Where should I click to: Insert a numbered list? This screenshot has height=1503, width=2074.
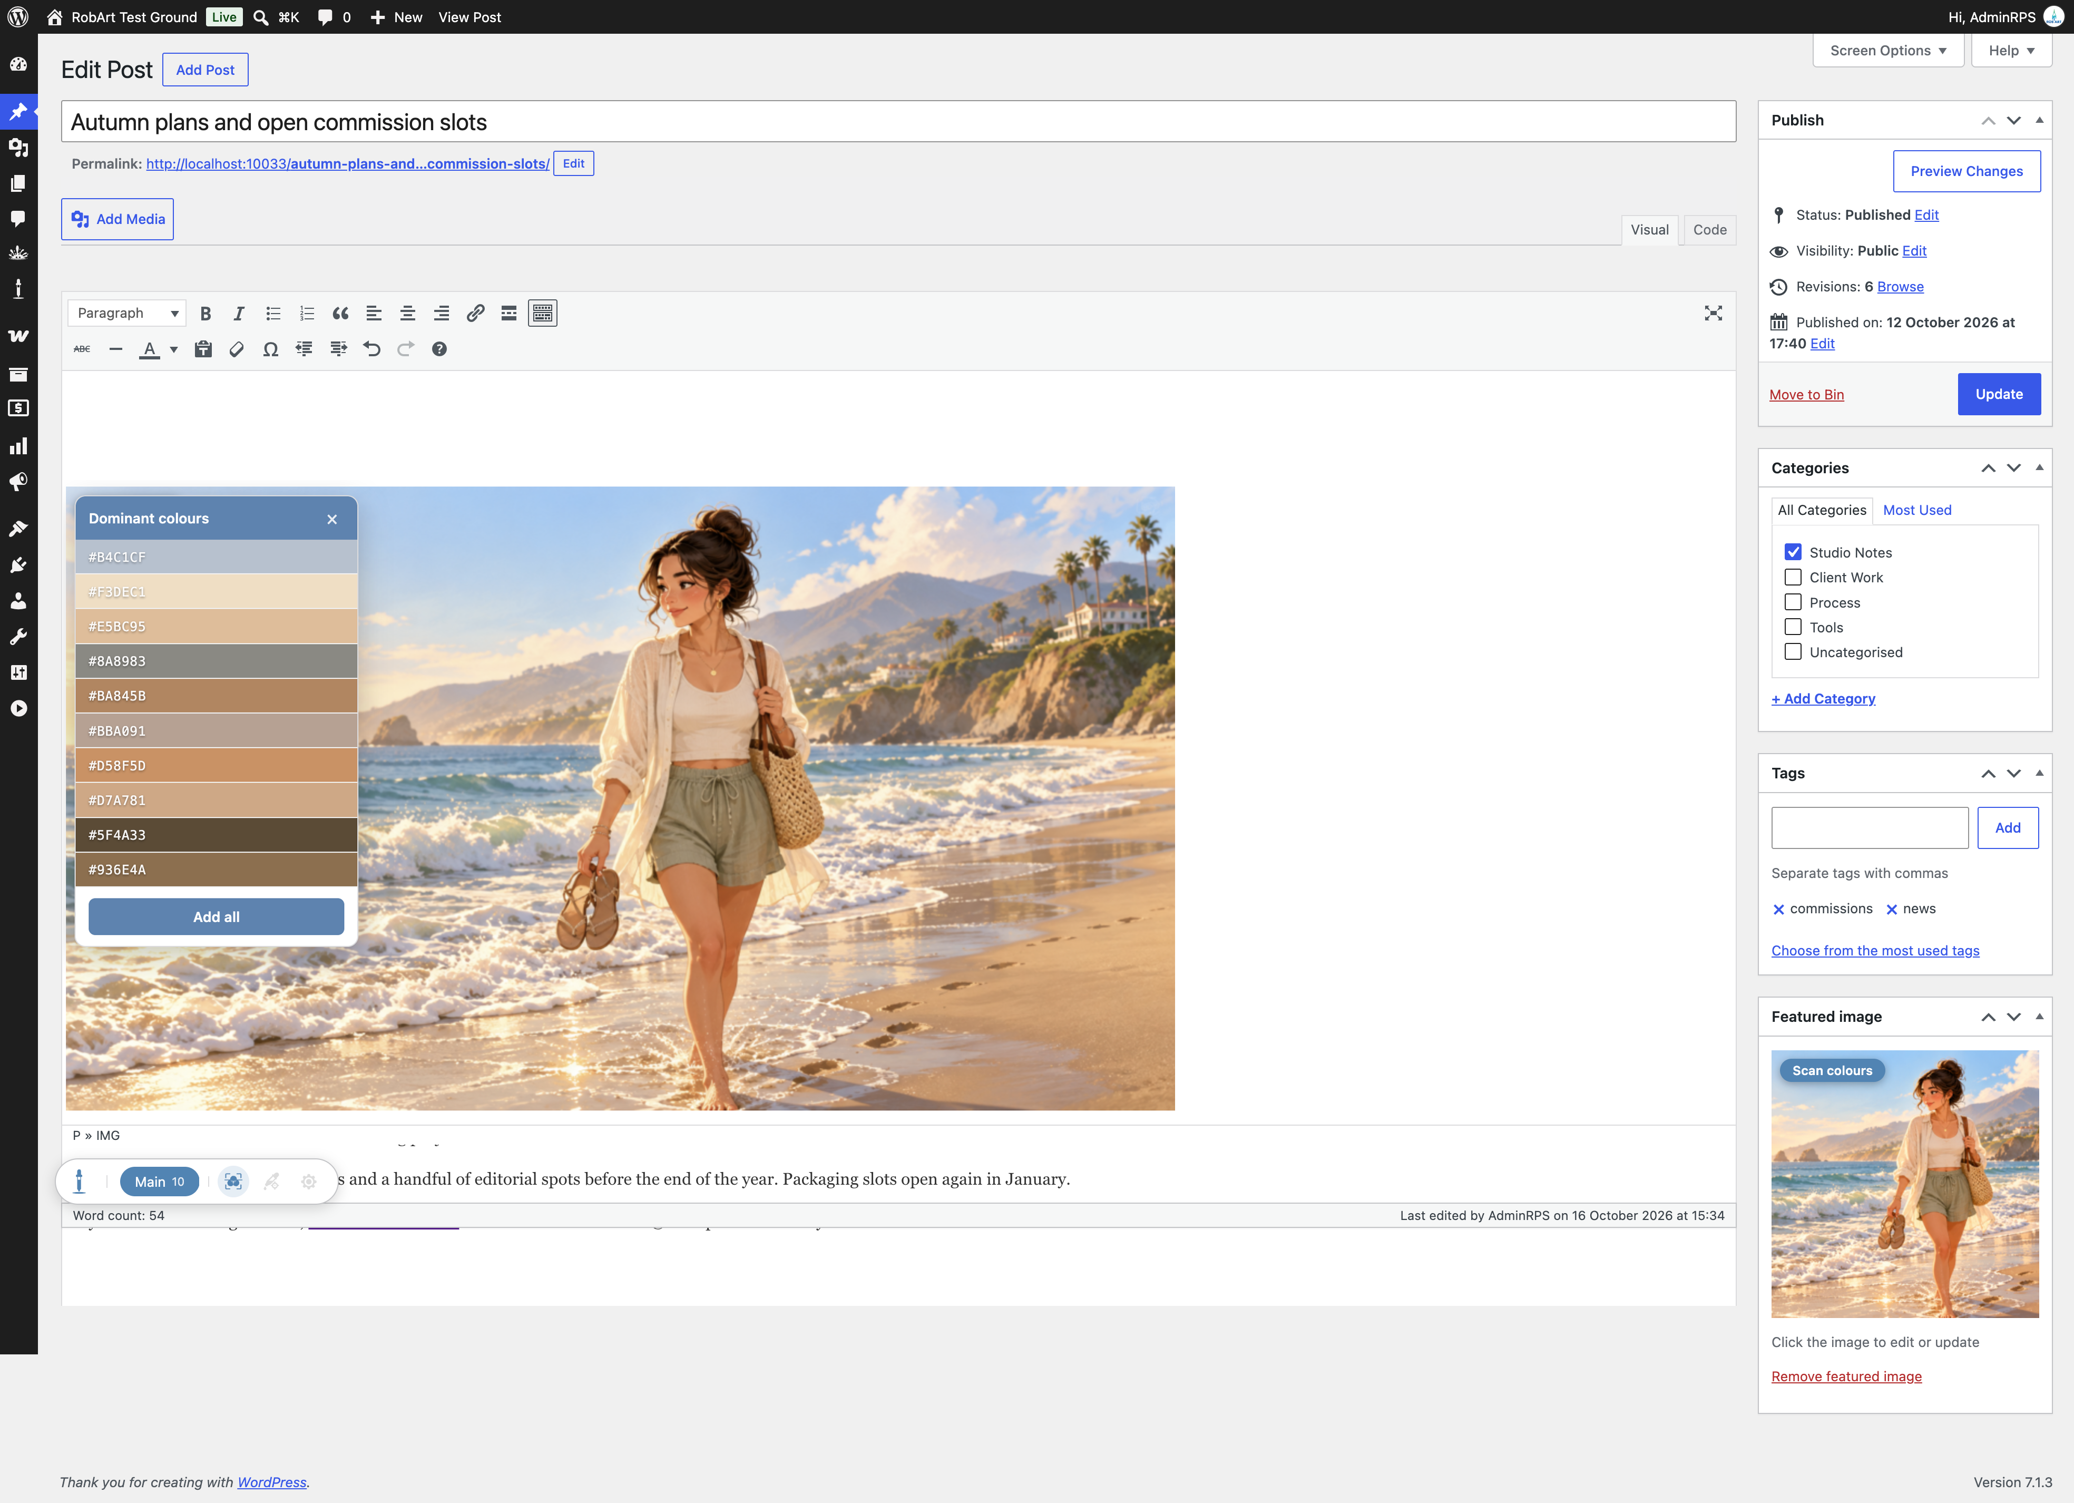click(x=306, y=314)
